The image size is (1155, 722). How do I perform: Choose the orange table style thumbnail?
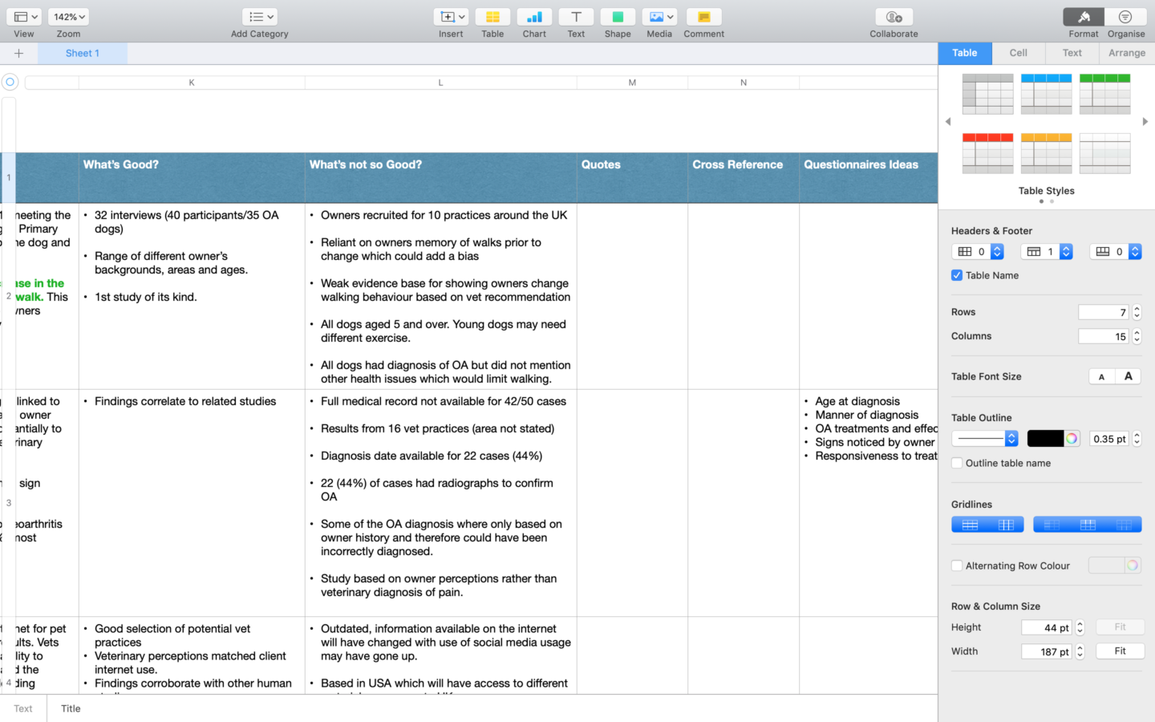[x=1046, y=153]
